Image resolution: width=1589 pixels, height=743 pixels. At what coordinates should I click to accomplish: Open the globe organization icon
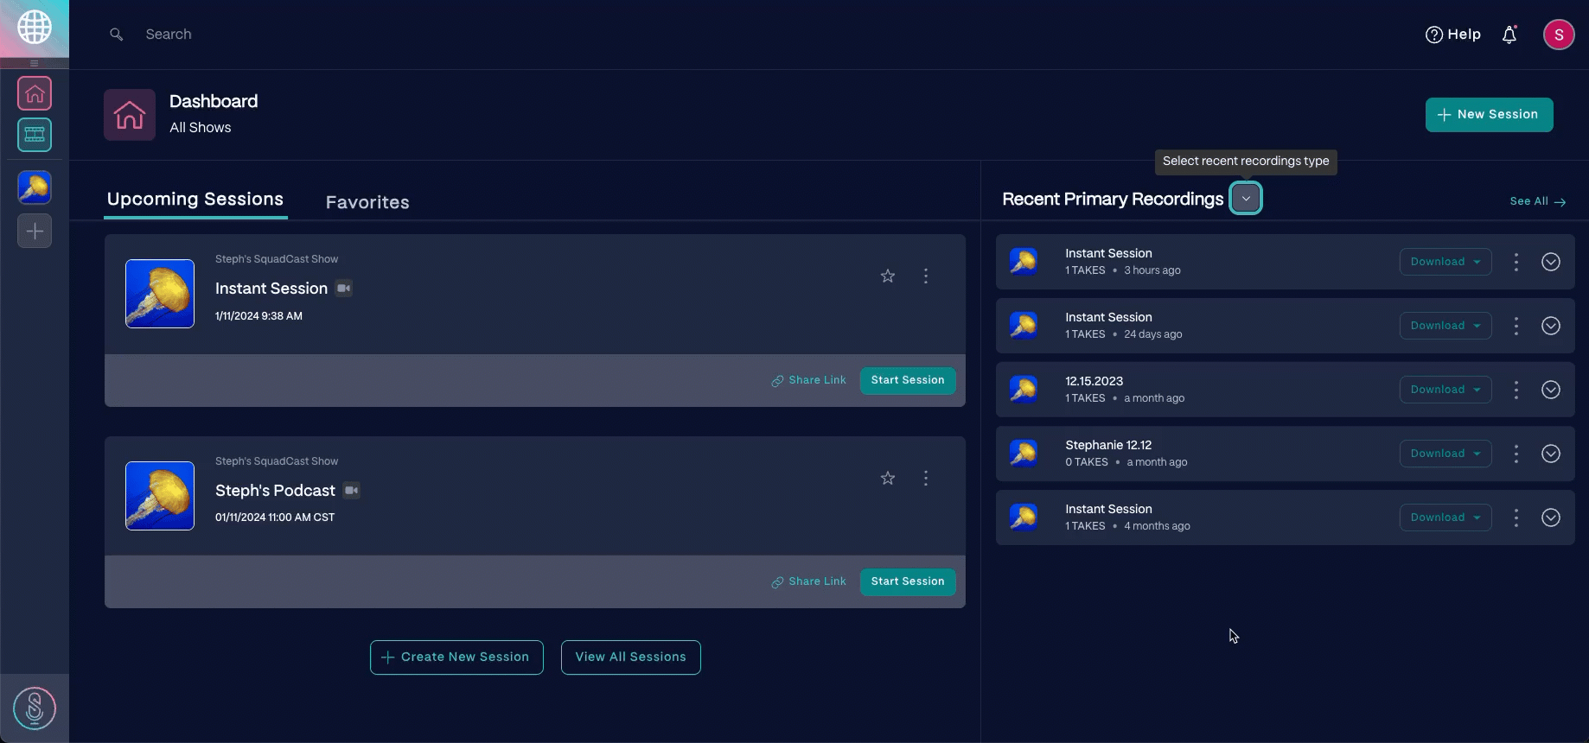point(35,28)
